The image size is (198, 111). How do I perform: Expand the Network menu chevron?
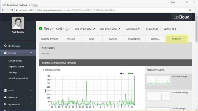[31, 97]
